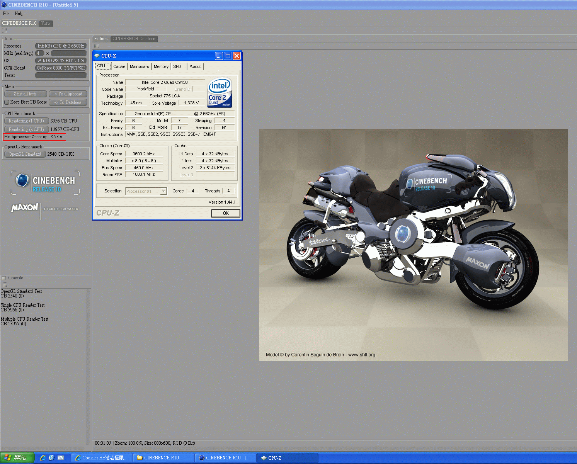The image size is (577, 464).
Task: Select the CINEBENCH R10 tab
Action: click(x=19, y=23)
